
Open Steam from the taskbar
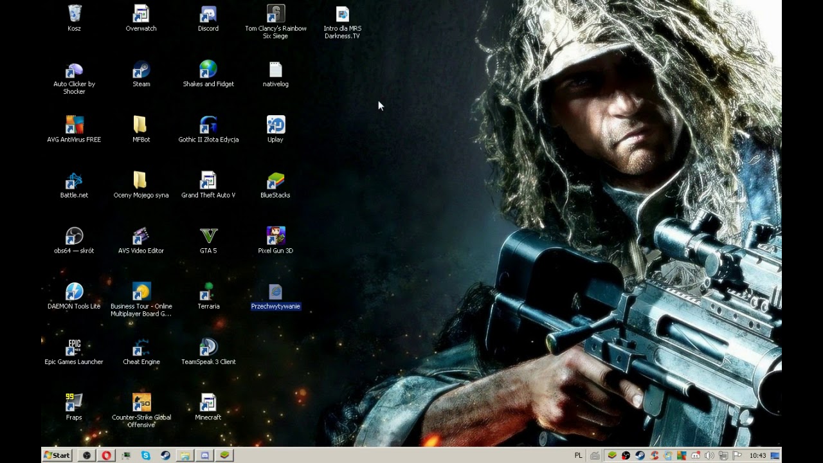pyautogui.click(x=165, y=455)
